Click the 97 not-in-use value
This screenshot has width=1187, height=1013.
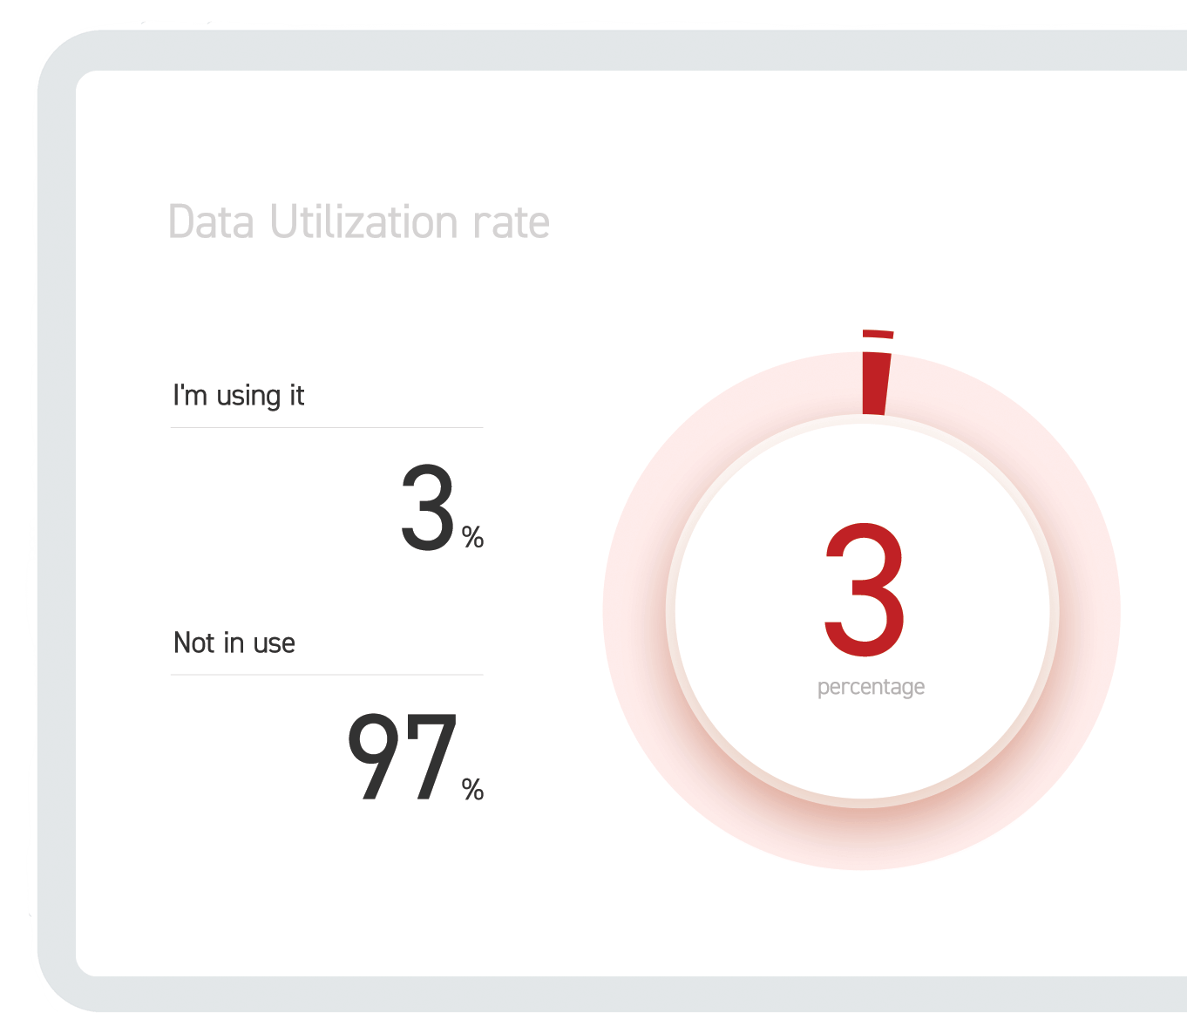[x=403, y=757]
